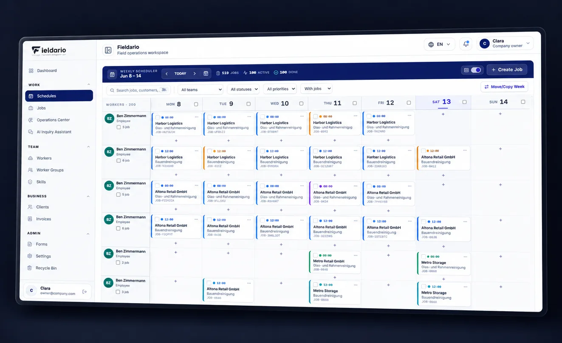Jump to this week with TODAY
Viewport: 562px width, 343px height.
coord(181,73)
